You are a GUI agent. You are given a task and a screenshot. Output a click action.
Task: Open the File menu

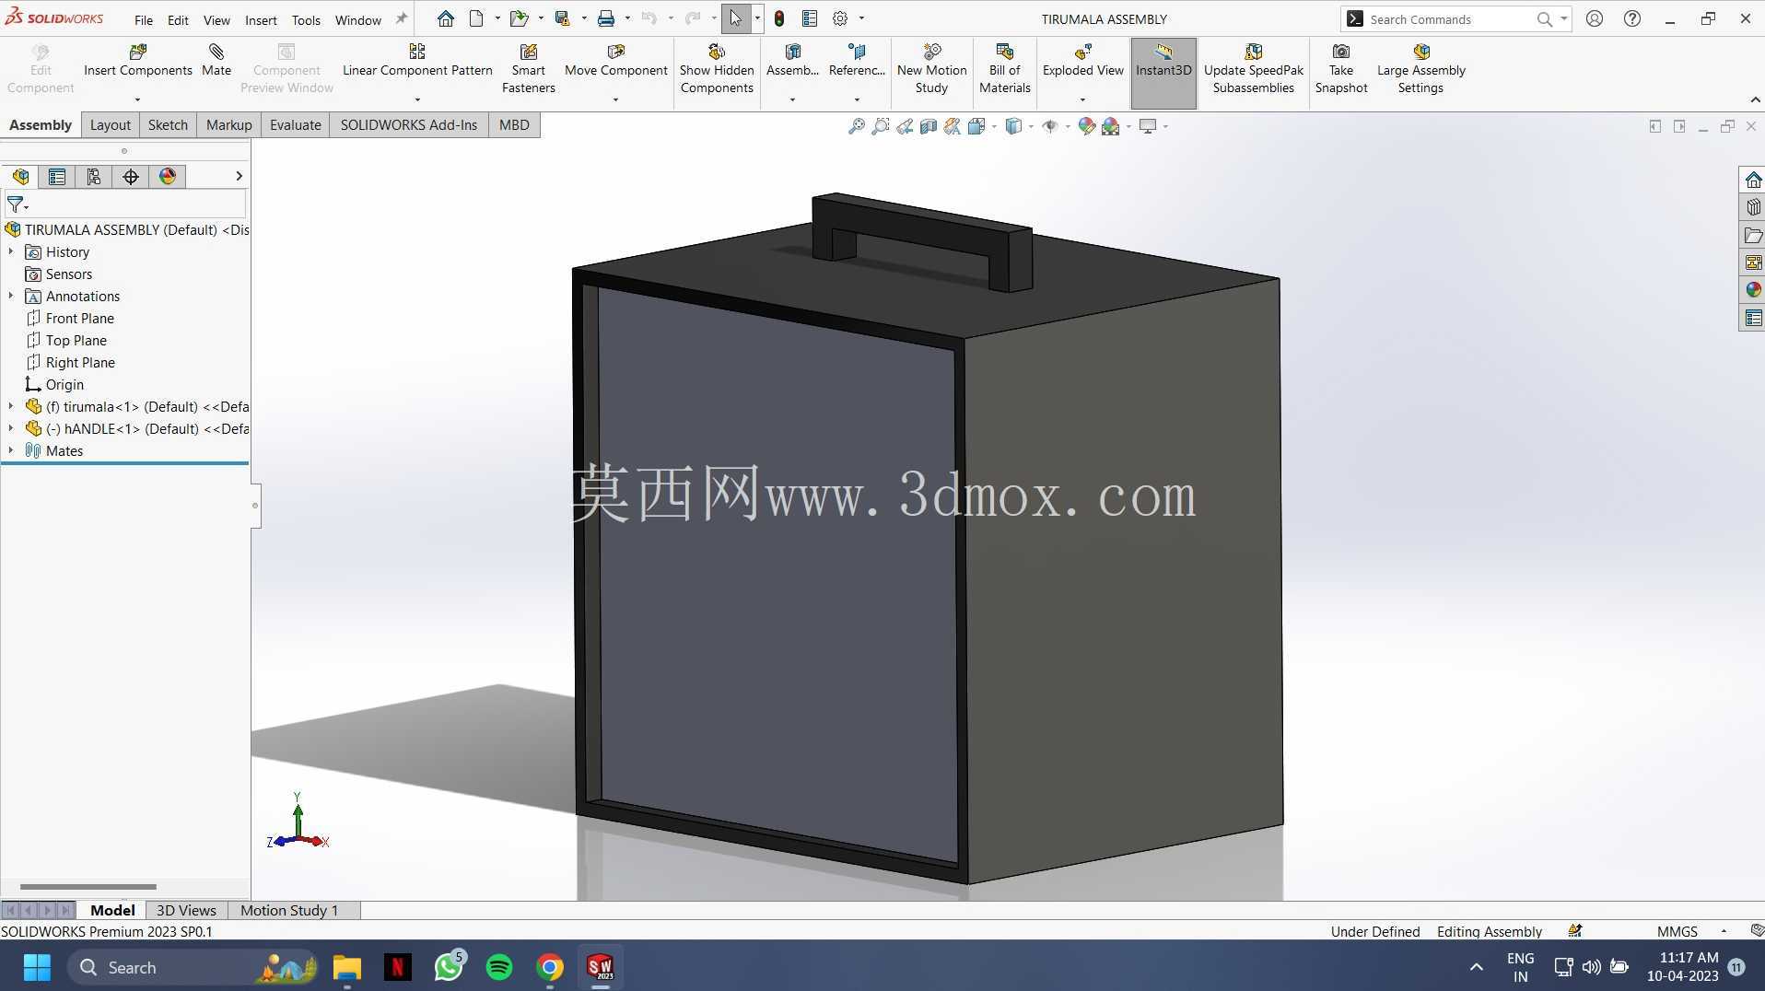[x=144, y=19]
